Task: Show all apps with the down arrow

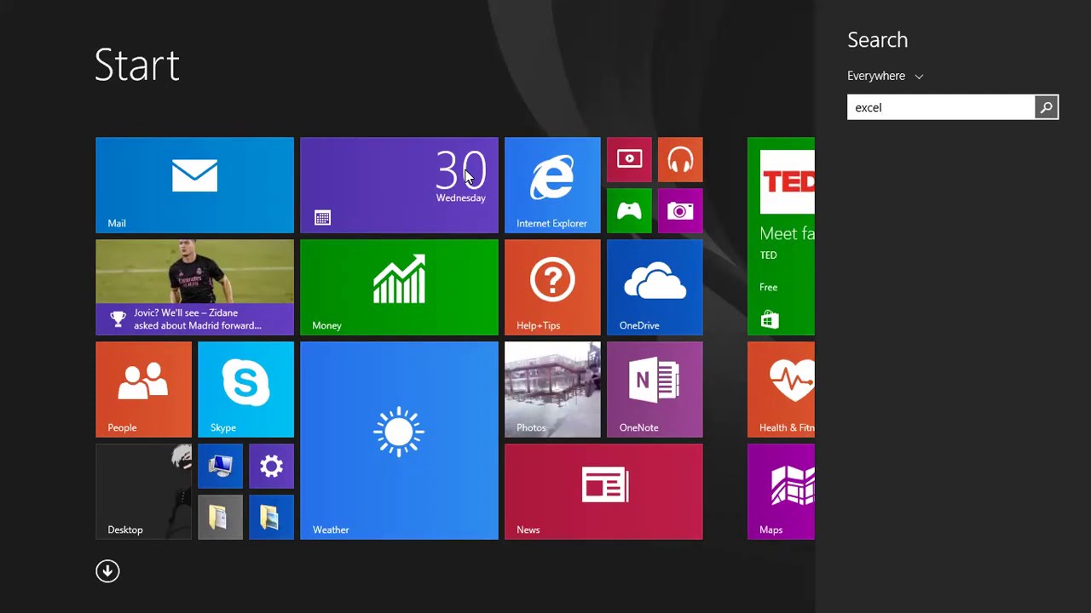Action: point(107,571)
